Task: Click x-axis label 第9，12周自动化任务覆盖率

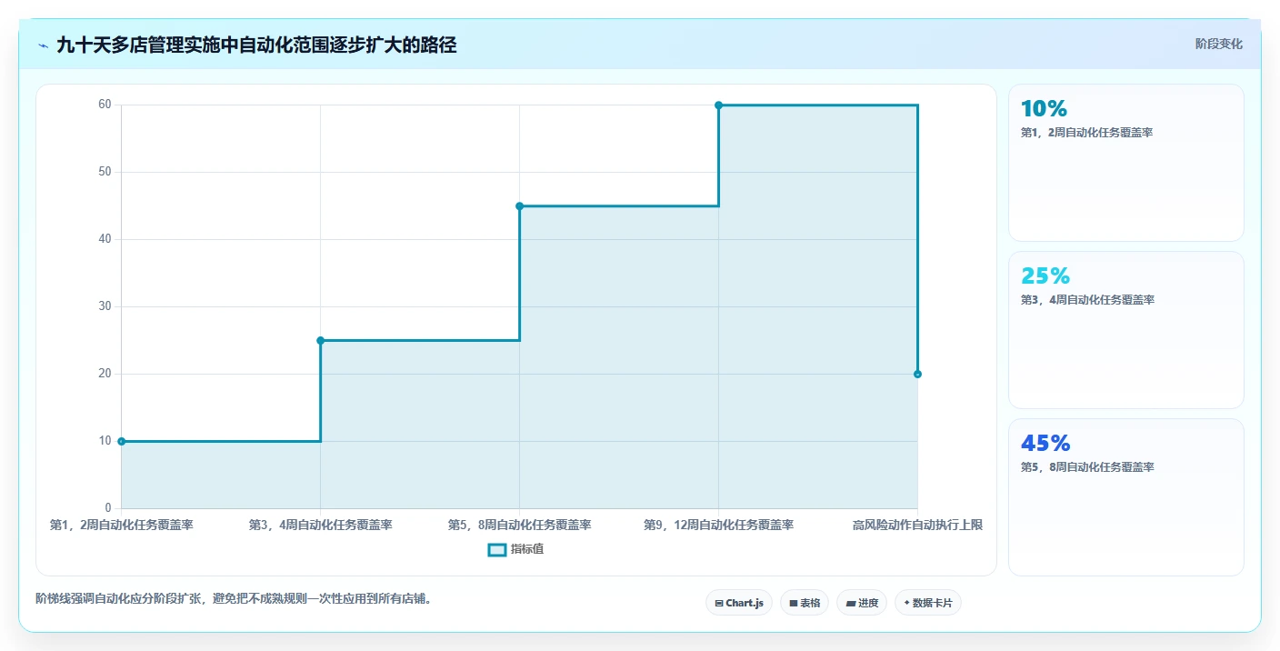Action: pos(718,526)
